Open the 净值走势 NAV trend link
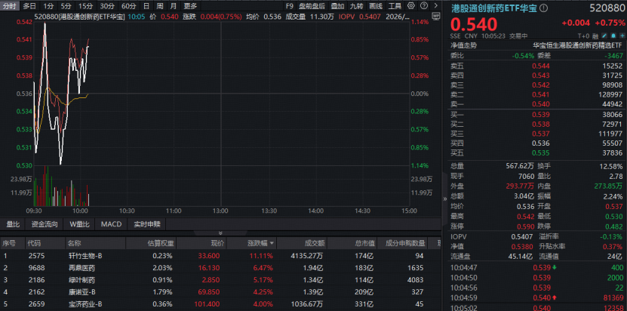This screenshot has width=627, height=311. point(464,45)
